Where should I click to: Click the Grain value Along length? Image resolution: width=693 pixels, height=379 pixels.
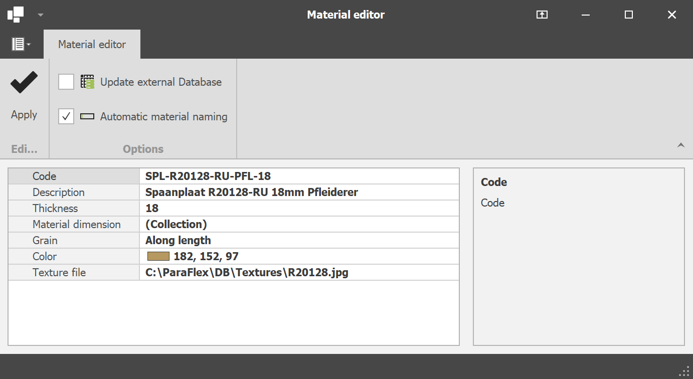(299, 241)
